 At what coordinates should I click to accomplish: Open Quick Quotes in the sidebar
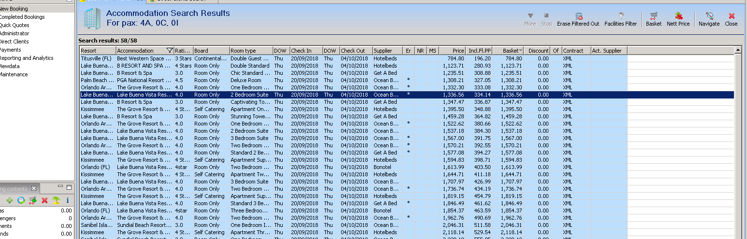[14, 25]
